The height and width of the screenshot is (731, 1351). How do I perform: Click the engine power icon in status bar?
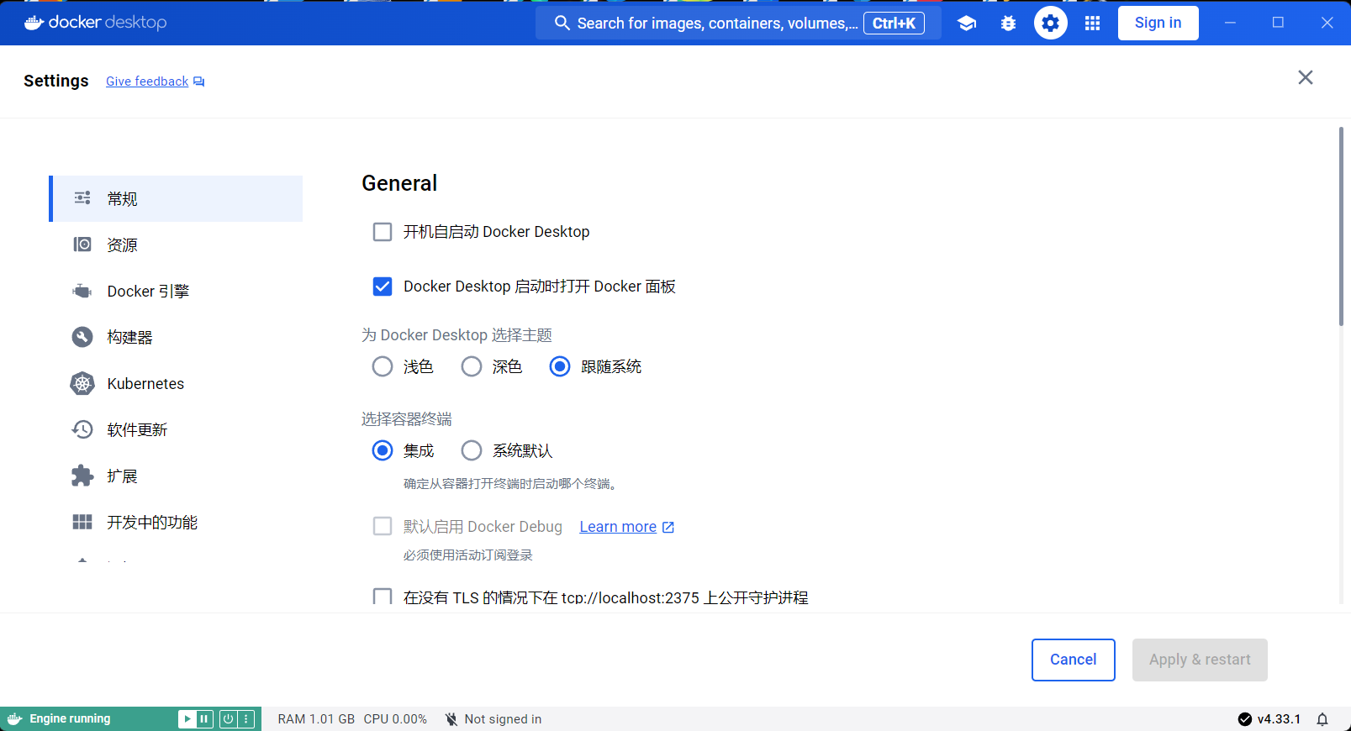(x=228, y=719)
